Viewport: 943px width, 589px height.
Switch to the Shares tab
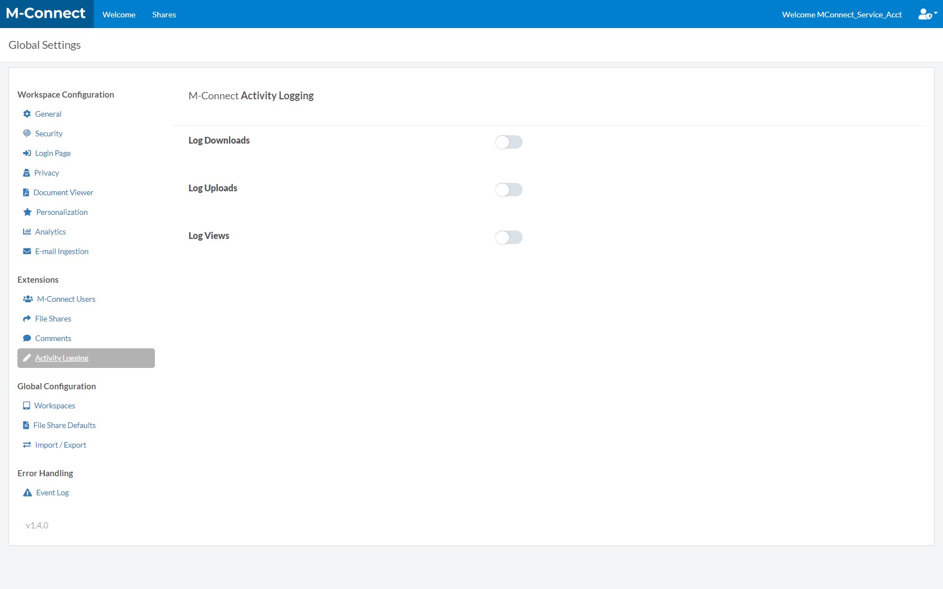tap(164, 15)
